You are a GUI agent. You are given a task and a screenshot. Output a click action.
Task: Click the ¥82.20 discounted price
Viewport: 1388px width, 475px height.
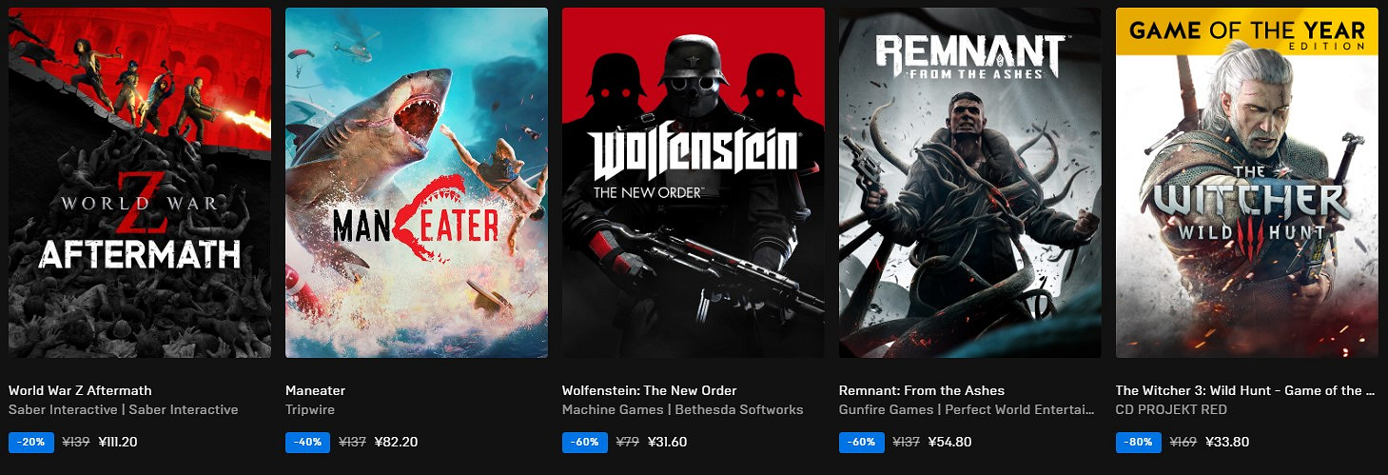click(397, 442)
